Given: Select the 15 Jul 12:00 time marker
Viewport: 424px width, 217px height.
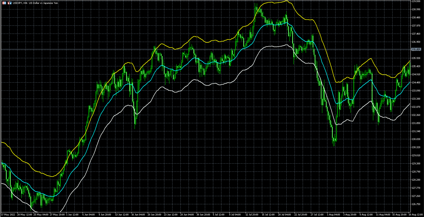Looking at the screenshot, I should (x=268, y=215).
